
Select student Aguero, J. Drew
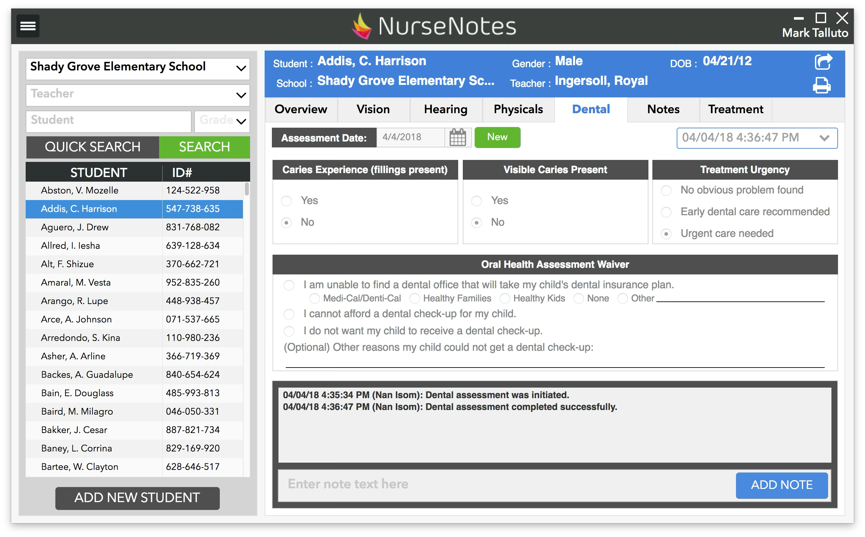click(x=75, y=227)
